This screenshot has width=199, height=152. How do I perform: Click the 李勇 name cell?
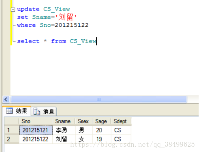tap(64, 130)
